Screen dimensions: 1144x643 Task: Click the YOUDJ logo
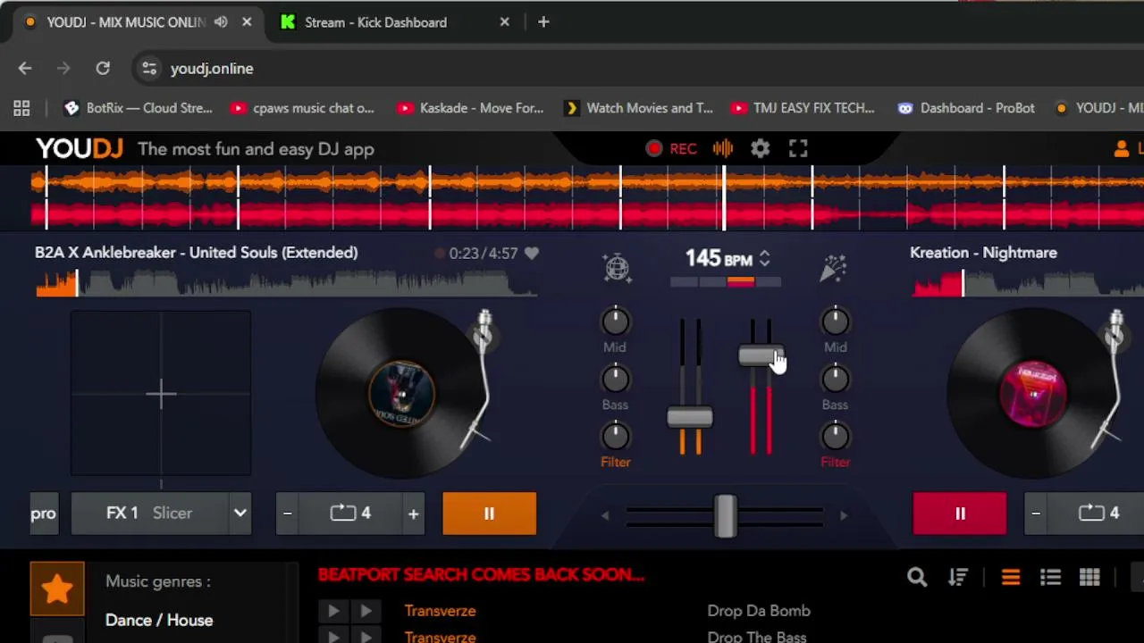coord(80,149)
